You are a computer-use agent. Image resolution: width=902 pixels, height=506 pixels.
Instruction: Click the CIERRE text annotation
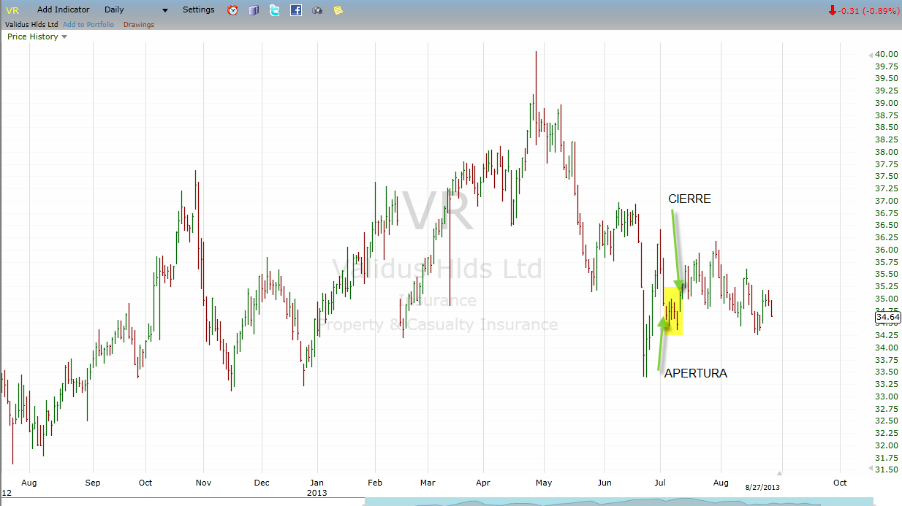pyautogui.click(x=689, y=199)
